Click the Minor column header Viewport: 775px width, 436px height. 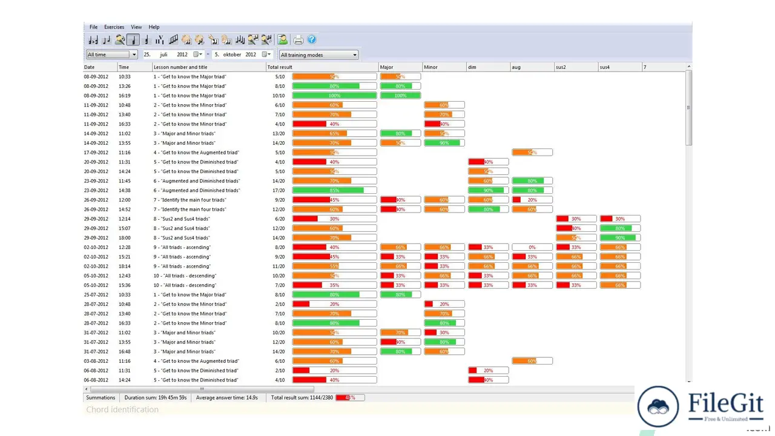444,67
